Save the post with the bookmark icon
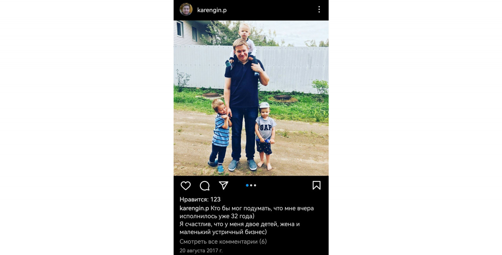502x255 pixels. (316, 185)
